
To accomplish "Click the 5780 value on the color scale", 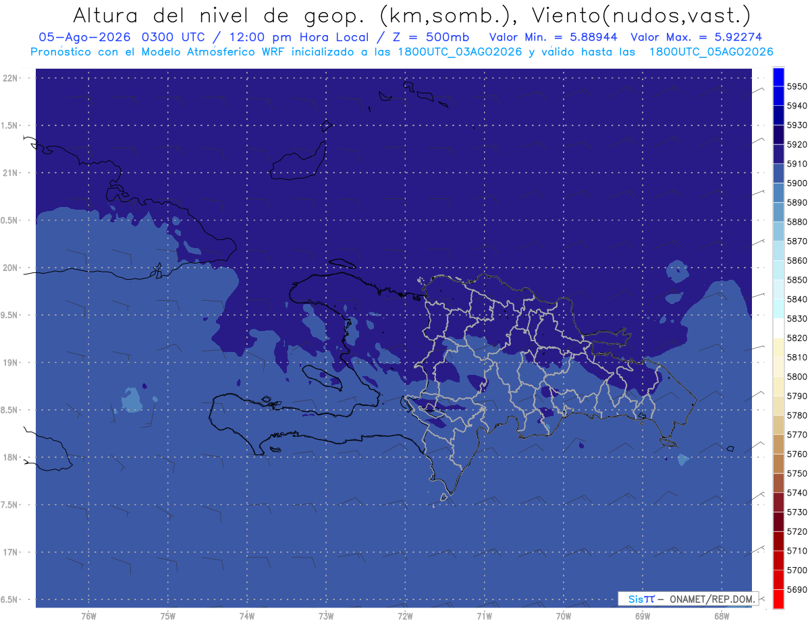I will (x=797, y=415).
